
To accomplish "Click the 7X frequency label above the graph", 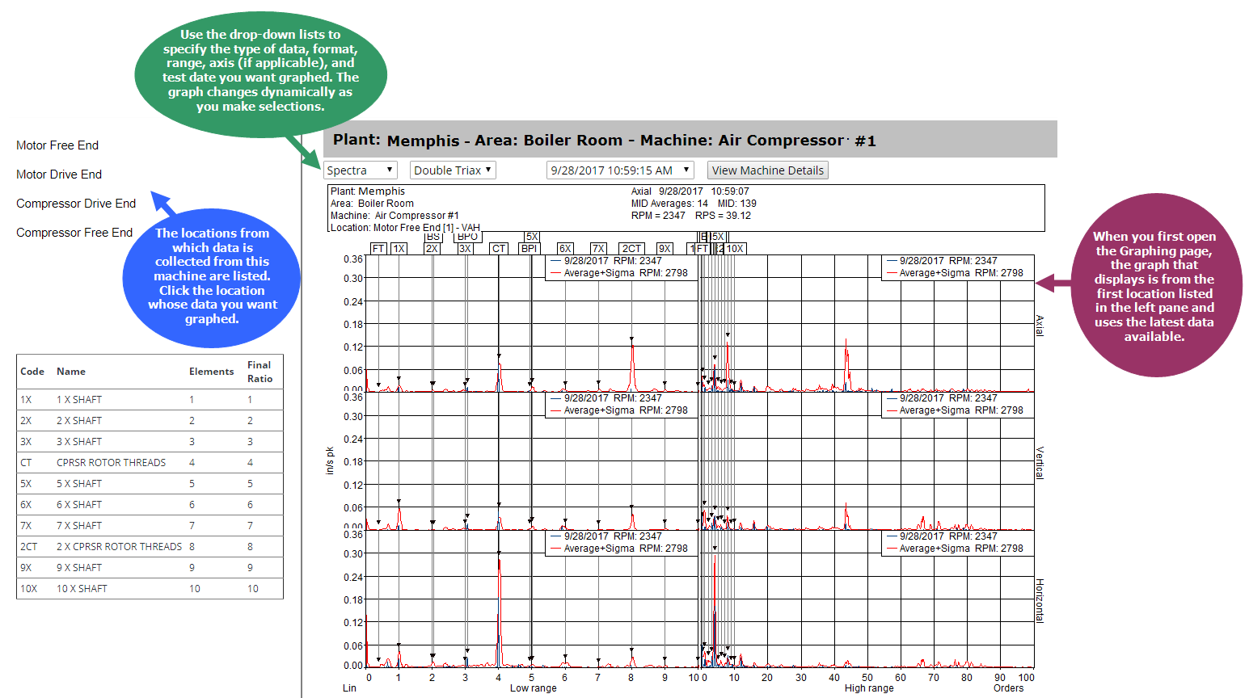I will pos(598,249).
